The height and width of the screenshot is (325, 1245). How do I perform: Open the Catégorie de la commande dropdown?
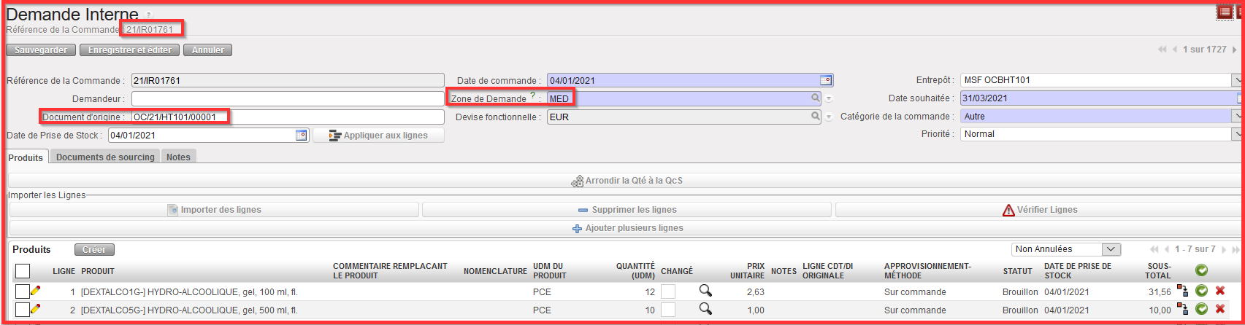point(1237,116)
